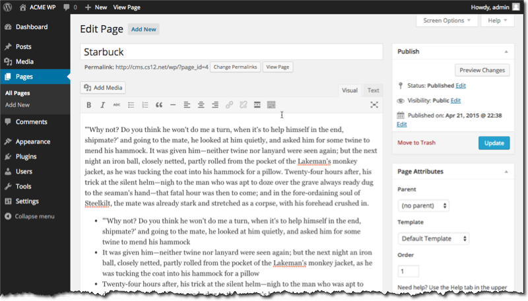Viewport: 528px width, 301px height.
Task: Enter distraction-free fullscreen writing mode
Action: pos(374,105)
